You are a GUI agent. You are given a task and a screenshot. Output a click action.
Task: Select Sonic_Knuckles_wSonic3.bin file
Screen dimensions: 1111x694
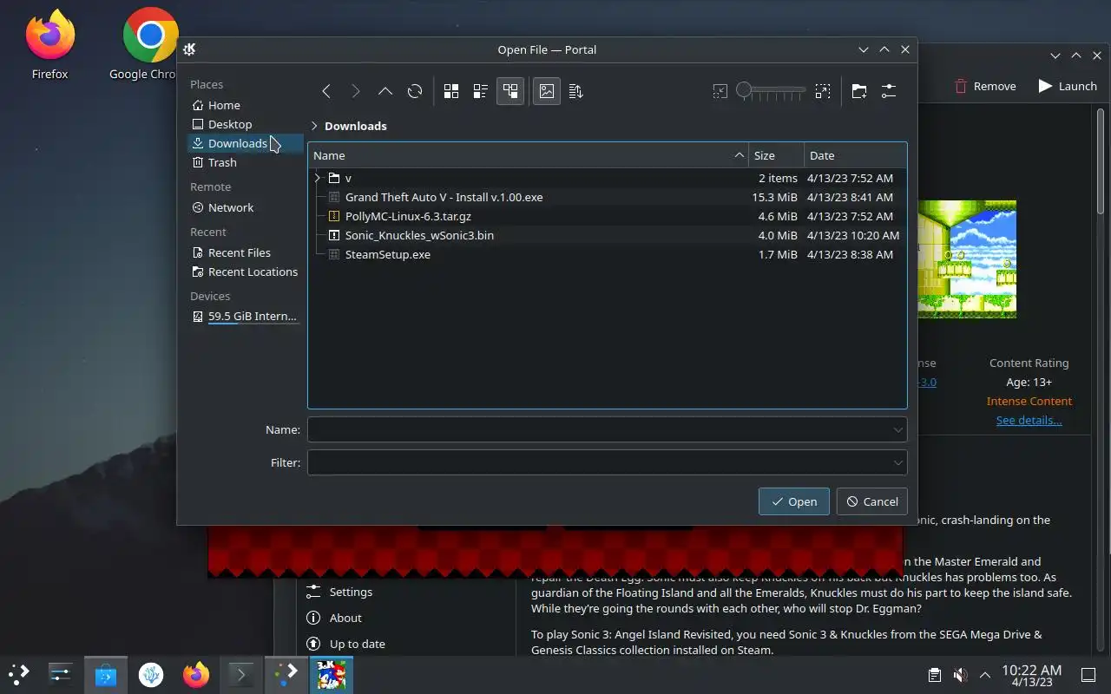tap(608, 235)
